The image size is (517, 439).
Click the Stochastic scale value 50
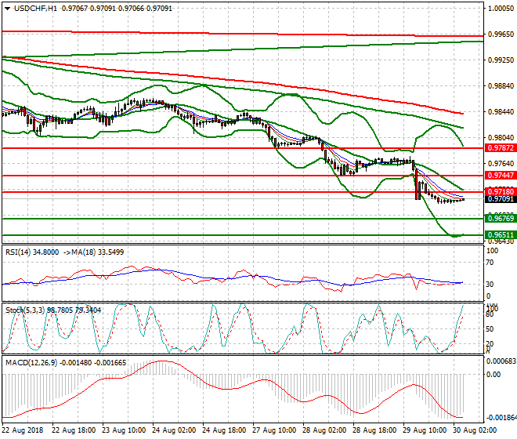(490, 329)
